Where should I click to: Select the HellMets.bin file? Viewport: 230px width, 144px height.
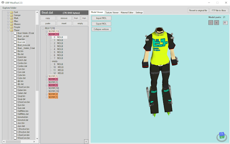(23, 111)
